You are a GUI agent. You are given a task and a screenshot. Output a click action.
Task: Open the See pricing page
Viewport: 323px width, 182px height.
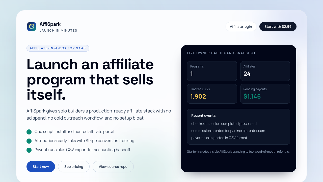pos(74,166)
